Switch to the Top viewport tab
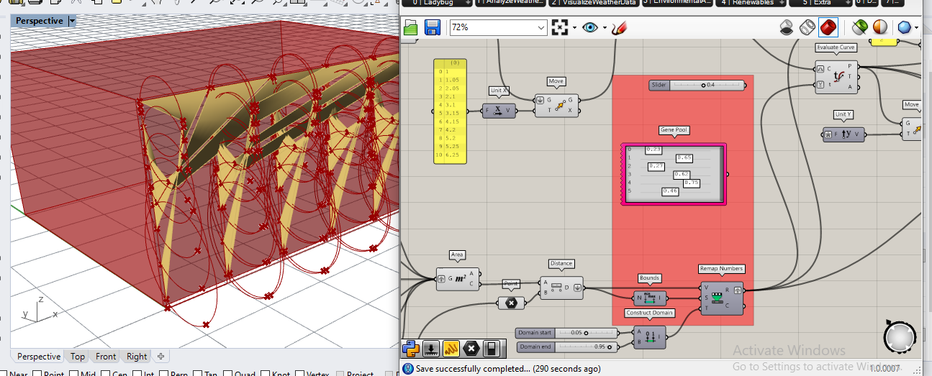 [x=78, y=357]
